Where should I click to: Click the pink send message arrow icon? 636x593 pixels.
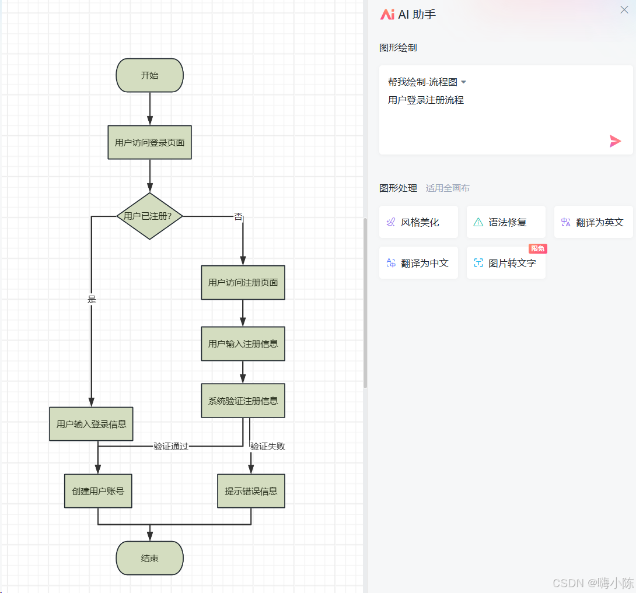(616, 141)
